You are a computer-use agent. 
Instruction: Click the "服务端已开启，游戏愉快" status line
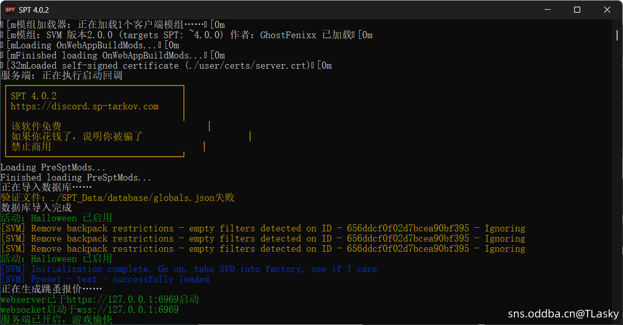(56, 320)
